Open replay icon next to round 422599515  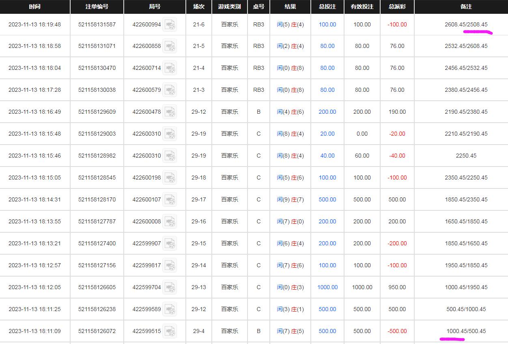pos(170,331)
